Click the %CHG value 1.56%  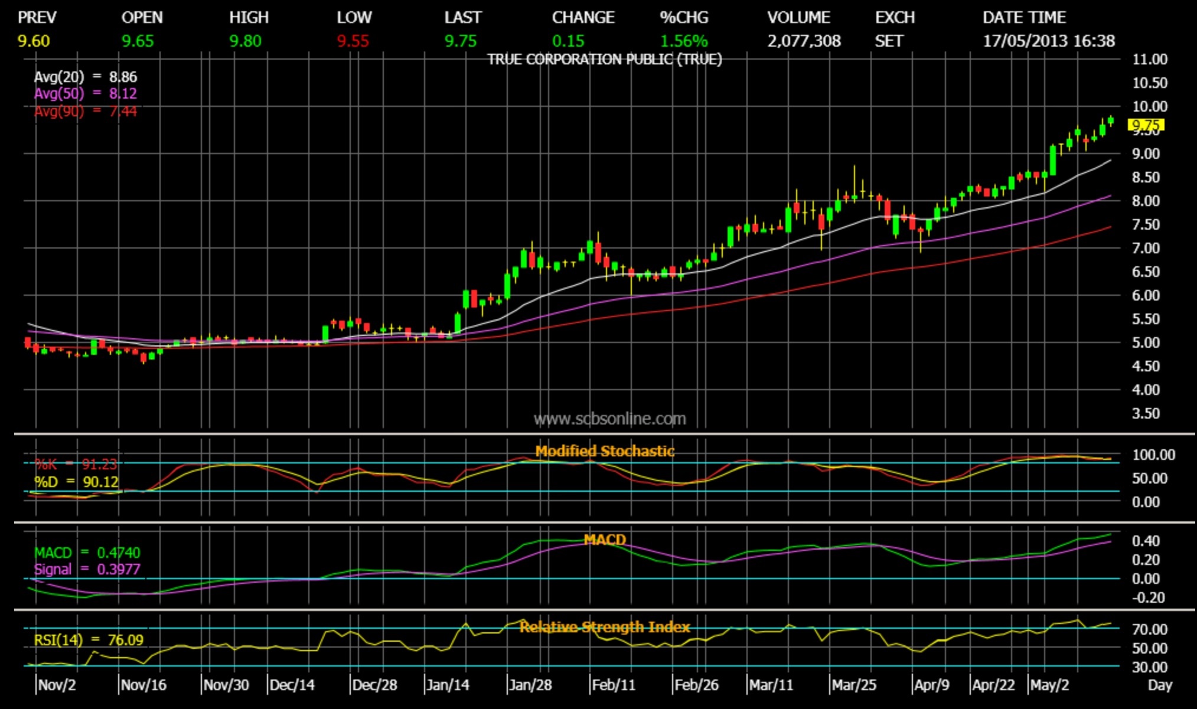click(684, 41)
